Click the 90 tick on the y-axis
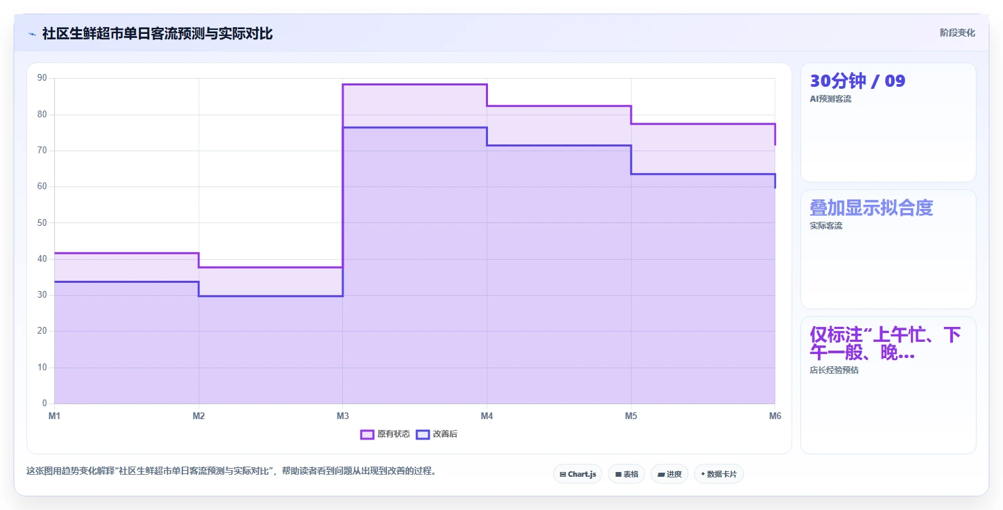Viewport: 1003px width, 510px height. tap(42, 78)
